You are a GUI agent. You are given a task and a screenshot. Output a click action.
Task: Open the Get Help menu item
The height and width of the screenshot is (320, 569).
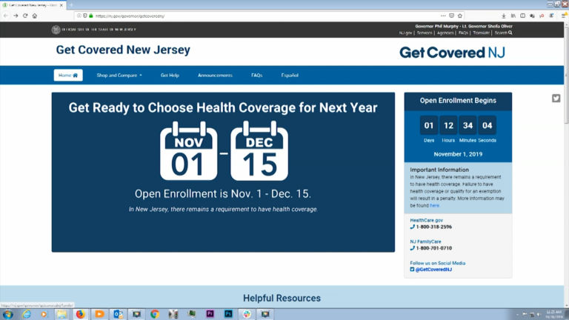170,75
